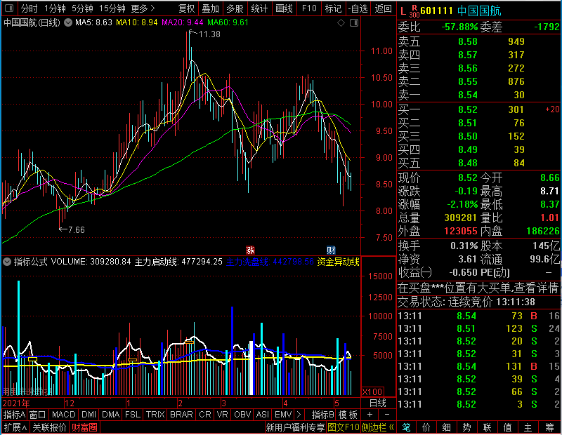Select the 笔 tick-by-tick tab
The image size is (562, 435).
(406, 427)
